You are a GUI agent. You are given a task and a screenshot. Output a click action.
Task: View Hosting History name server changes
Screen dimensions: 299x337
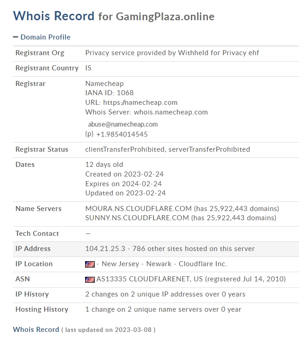pos(163,309)
